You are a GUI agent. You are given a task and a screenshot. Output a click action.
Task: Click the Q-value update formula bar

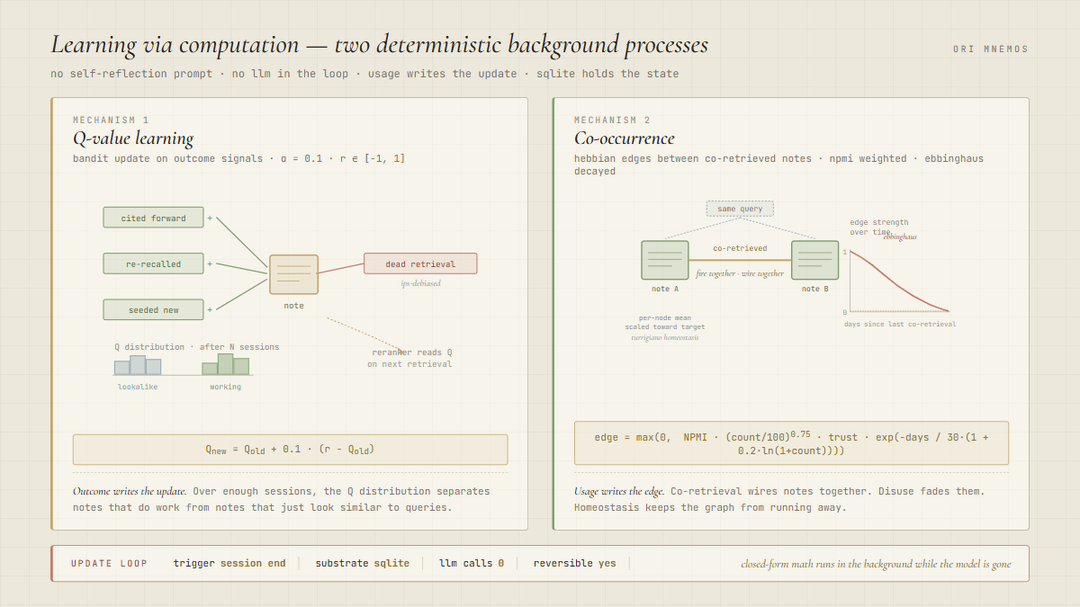[290, 449]
